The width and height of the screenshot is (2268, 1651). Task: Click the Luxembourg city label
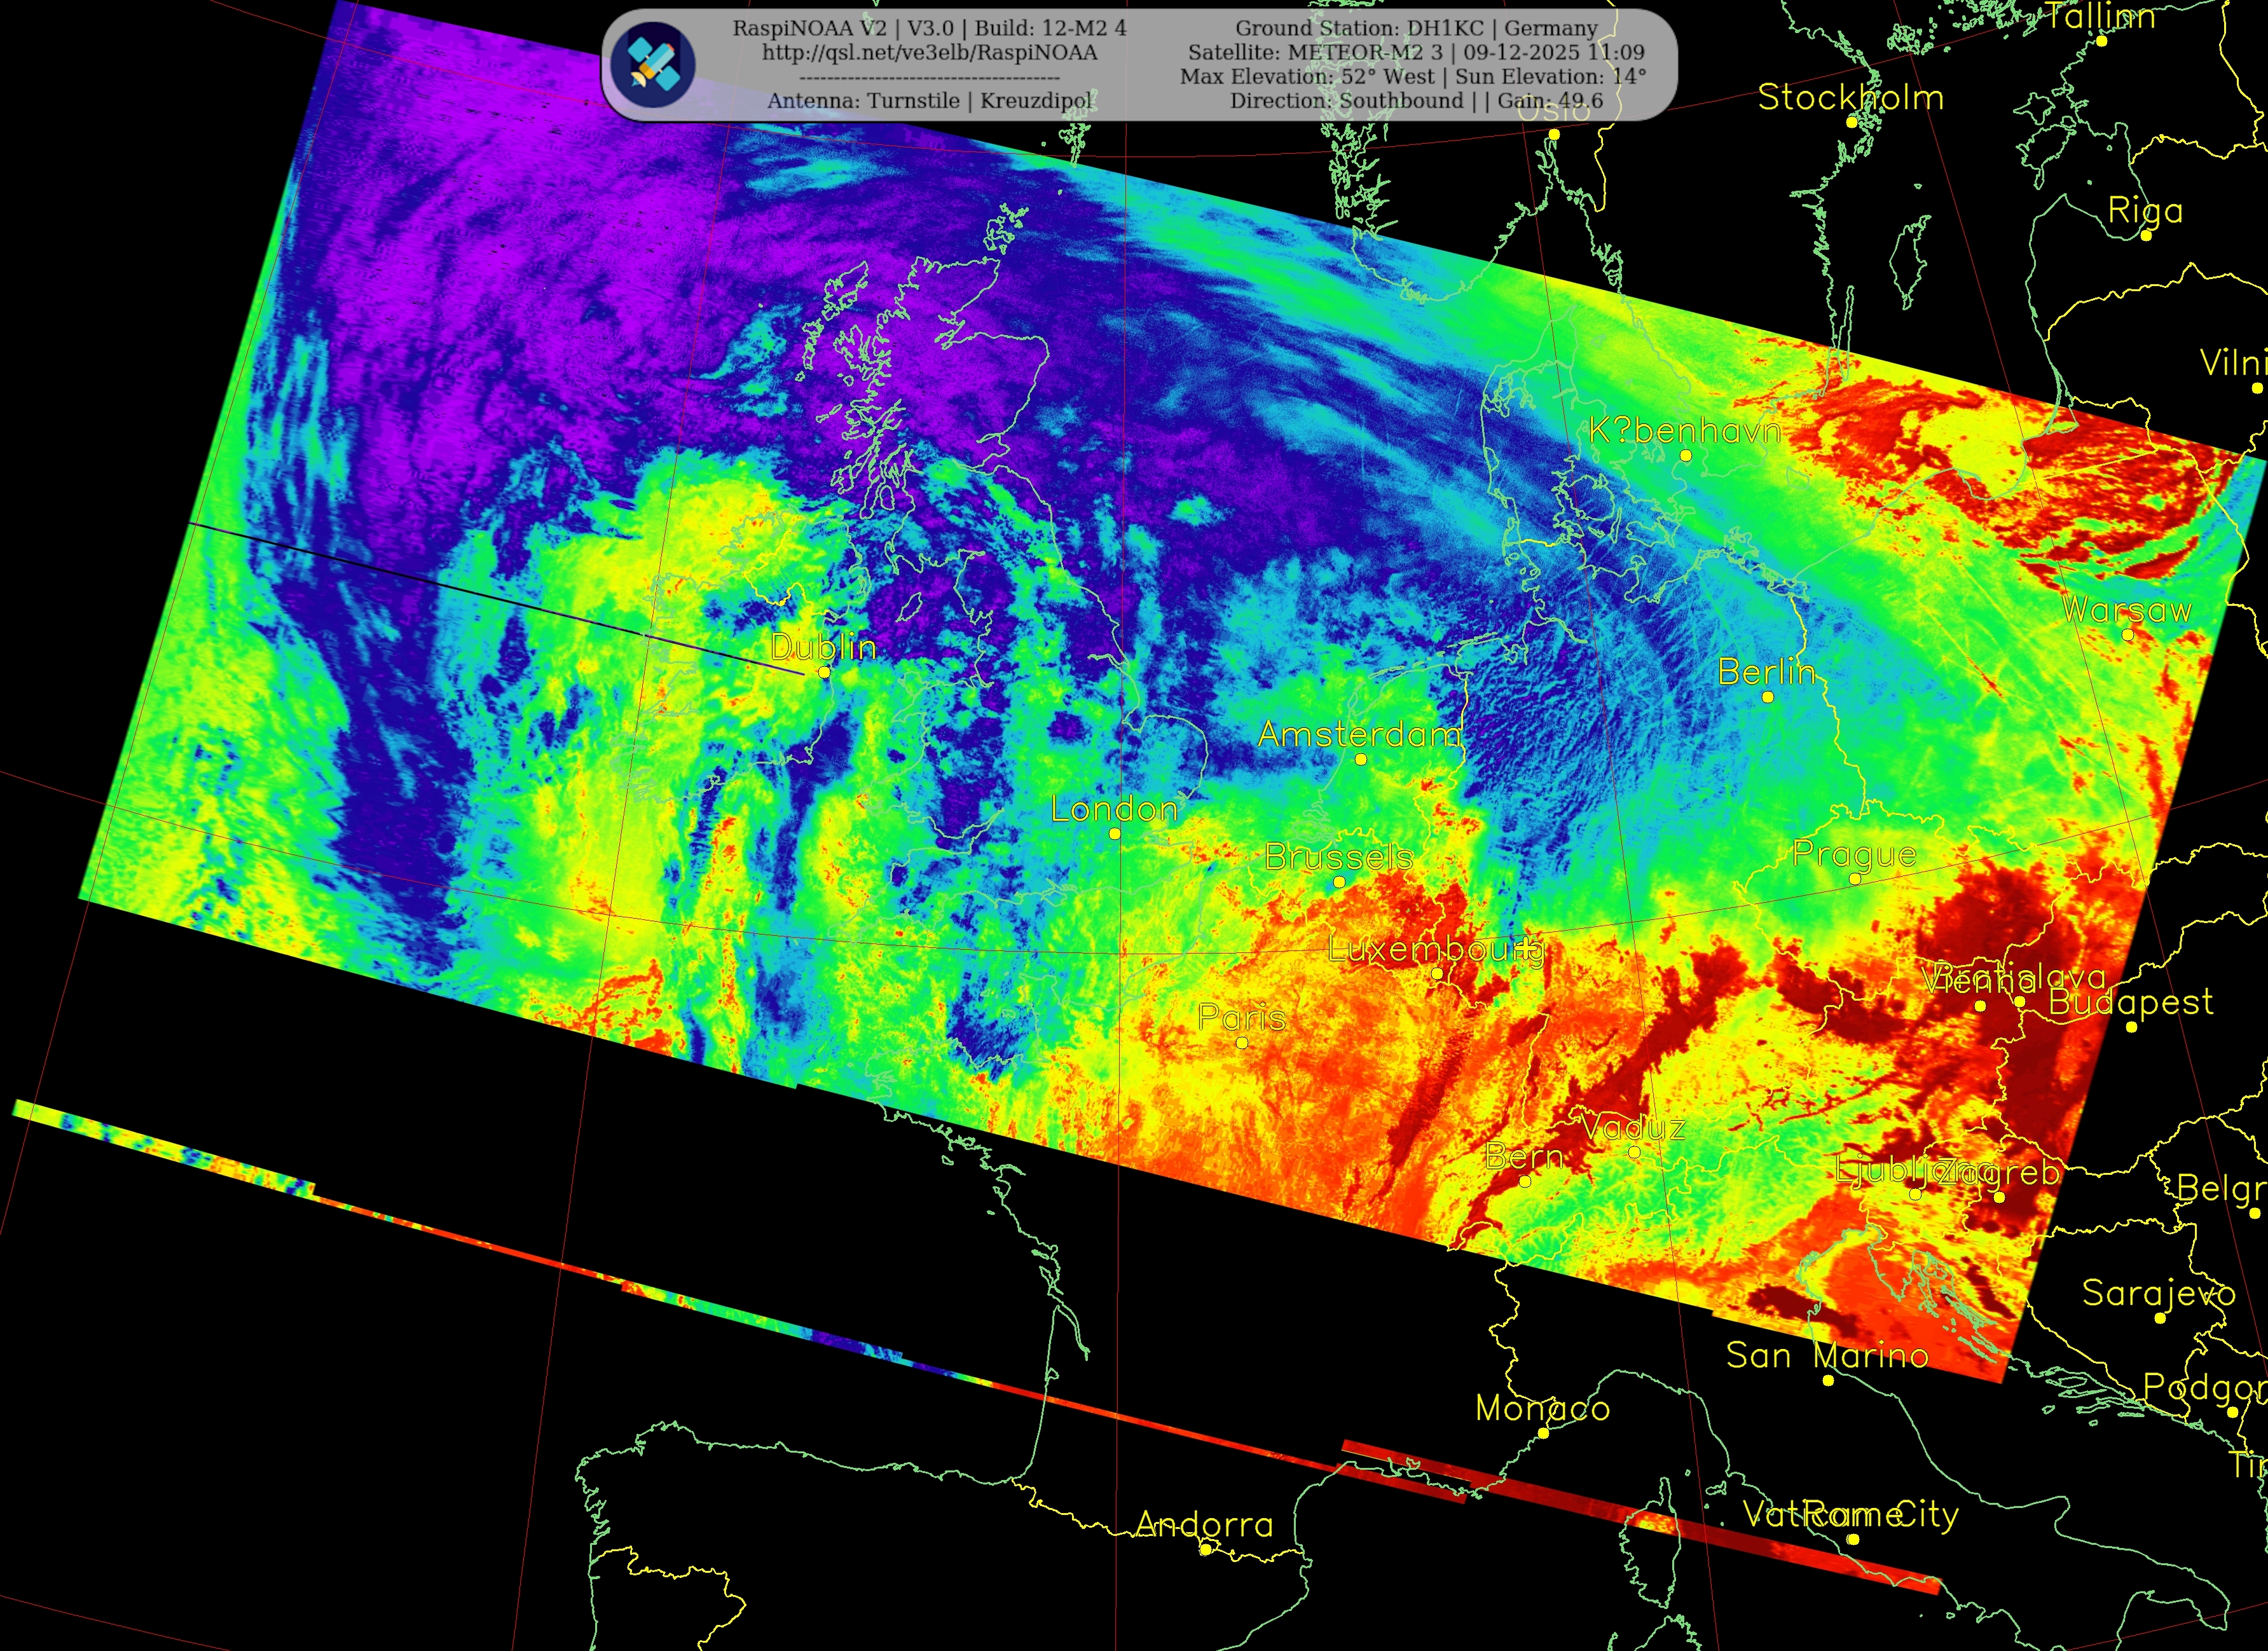[1435, 949]
